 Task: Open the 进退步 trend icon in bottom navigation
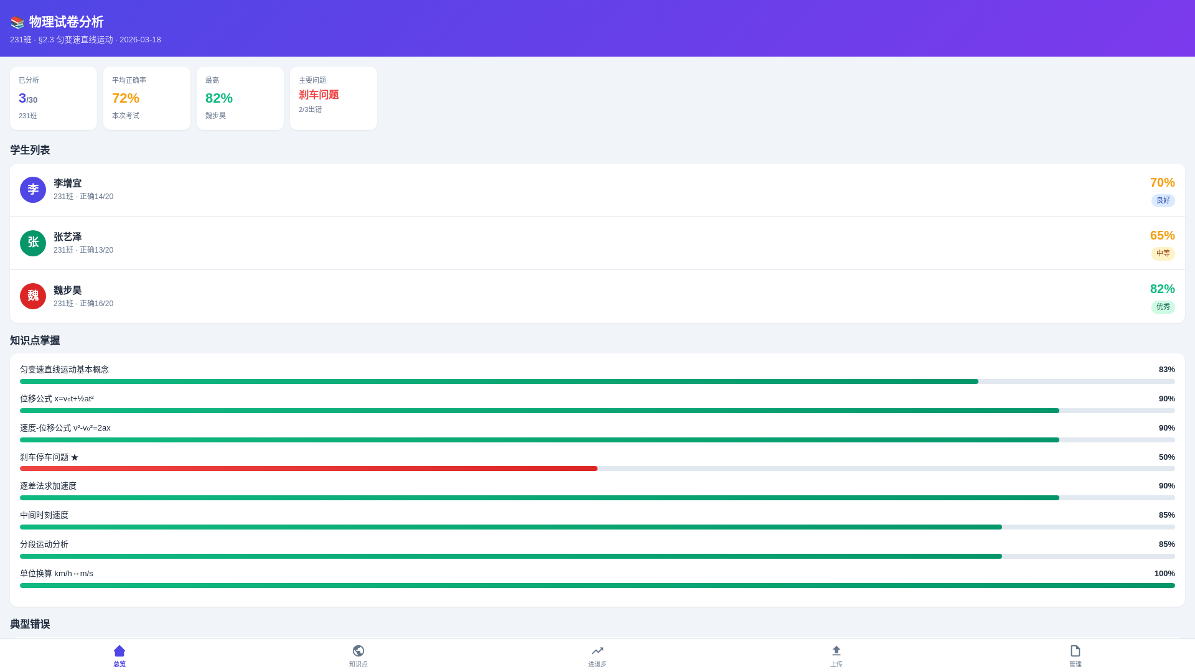pos(597,651)
